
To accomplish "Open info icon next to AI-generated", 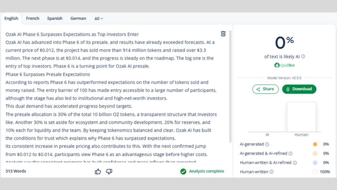I will coord(267,144).
